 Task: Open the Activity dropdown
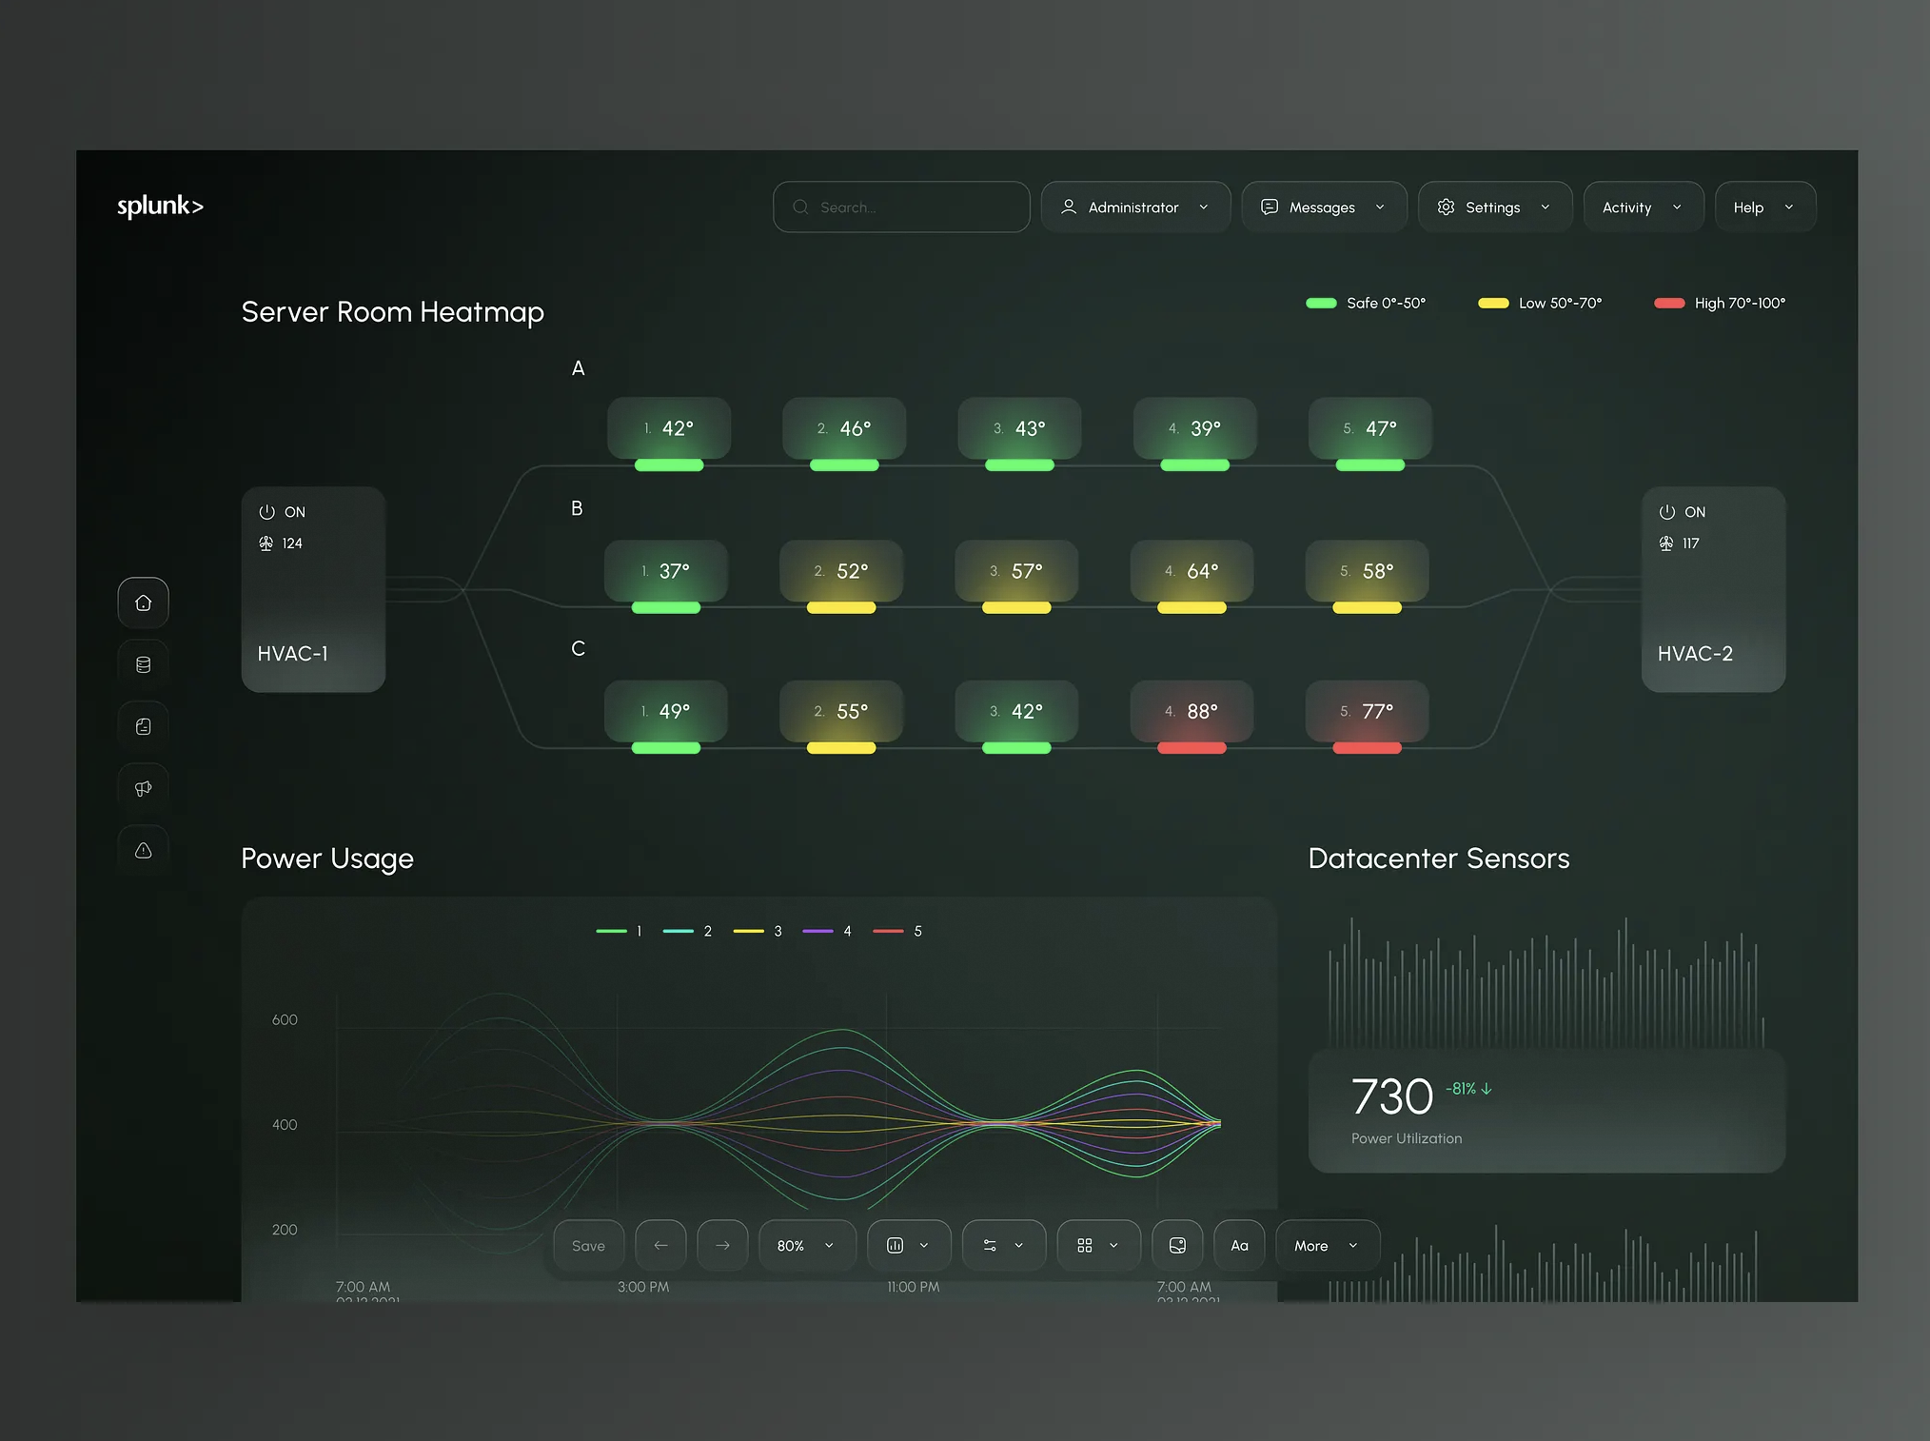pyautogui.click(x=1643, y=207)
